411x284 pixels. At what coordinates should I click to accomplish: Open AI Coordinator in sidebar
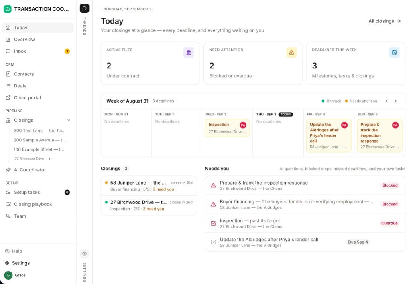(38, 170)
